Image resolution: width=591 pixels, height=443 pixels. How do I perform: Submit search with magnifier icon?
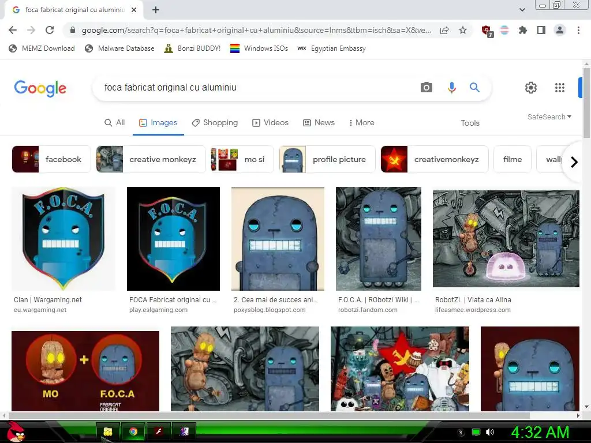tap(474, 88)
